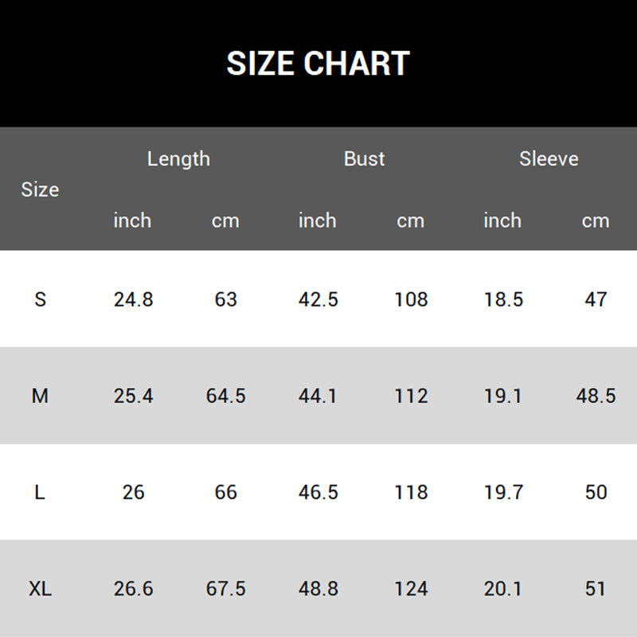The height and width of the screenshot is (637, 637).
Task: Click the 24.8 inch length value
Action: pyautogui.click(x=133, y=299)
